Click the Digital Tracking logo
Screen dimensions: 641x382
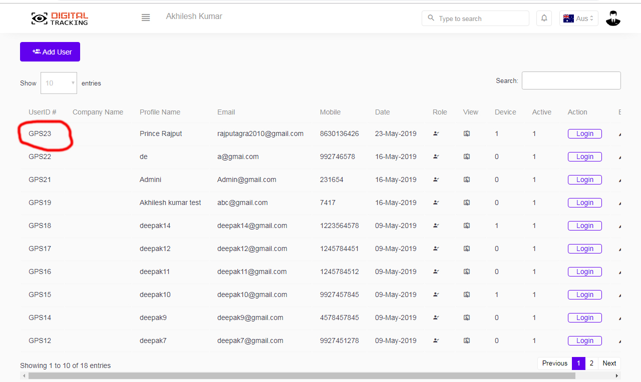(60, 18)
